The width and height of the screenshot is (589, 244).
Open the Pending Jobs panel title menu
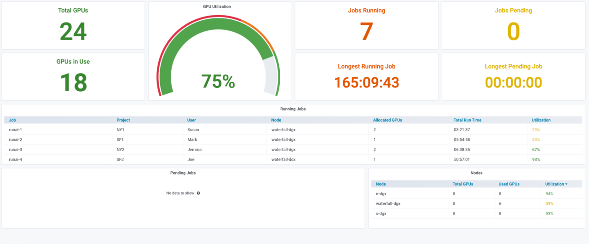click(x=183, y=173)
